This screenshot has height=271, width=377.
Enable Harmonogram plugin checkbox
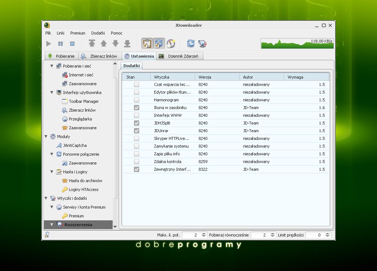137,100
